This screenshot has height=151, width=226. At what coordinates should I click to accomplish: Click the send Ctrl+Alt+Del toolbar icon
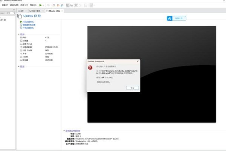pos(48,5)
